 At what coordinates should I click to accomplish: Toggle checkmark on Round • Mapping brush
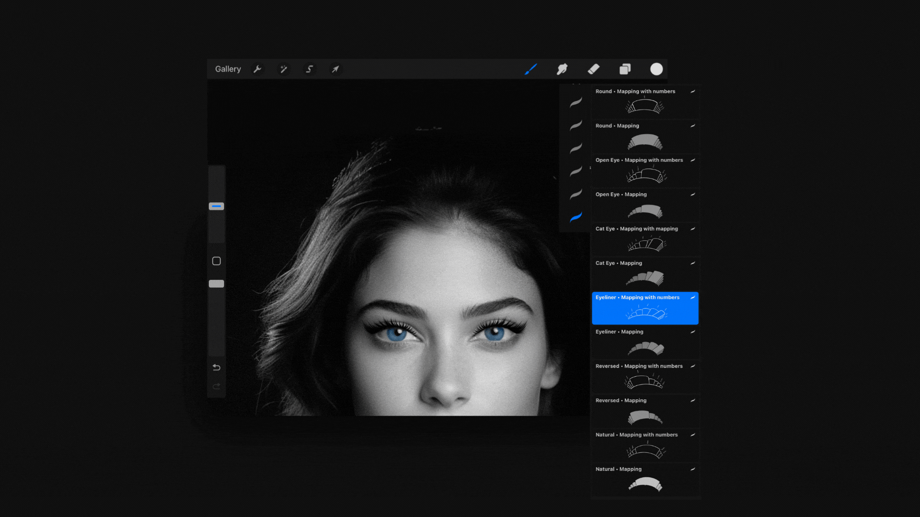[691, 125]
